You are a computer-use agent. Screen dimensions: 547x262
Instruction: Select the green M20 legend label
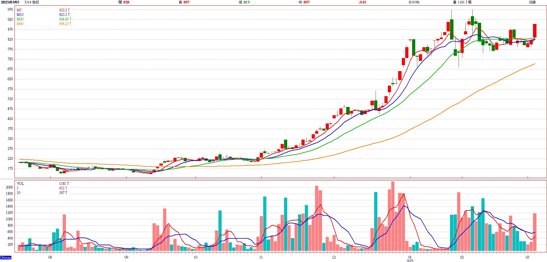click(20, 19)
